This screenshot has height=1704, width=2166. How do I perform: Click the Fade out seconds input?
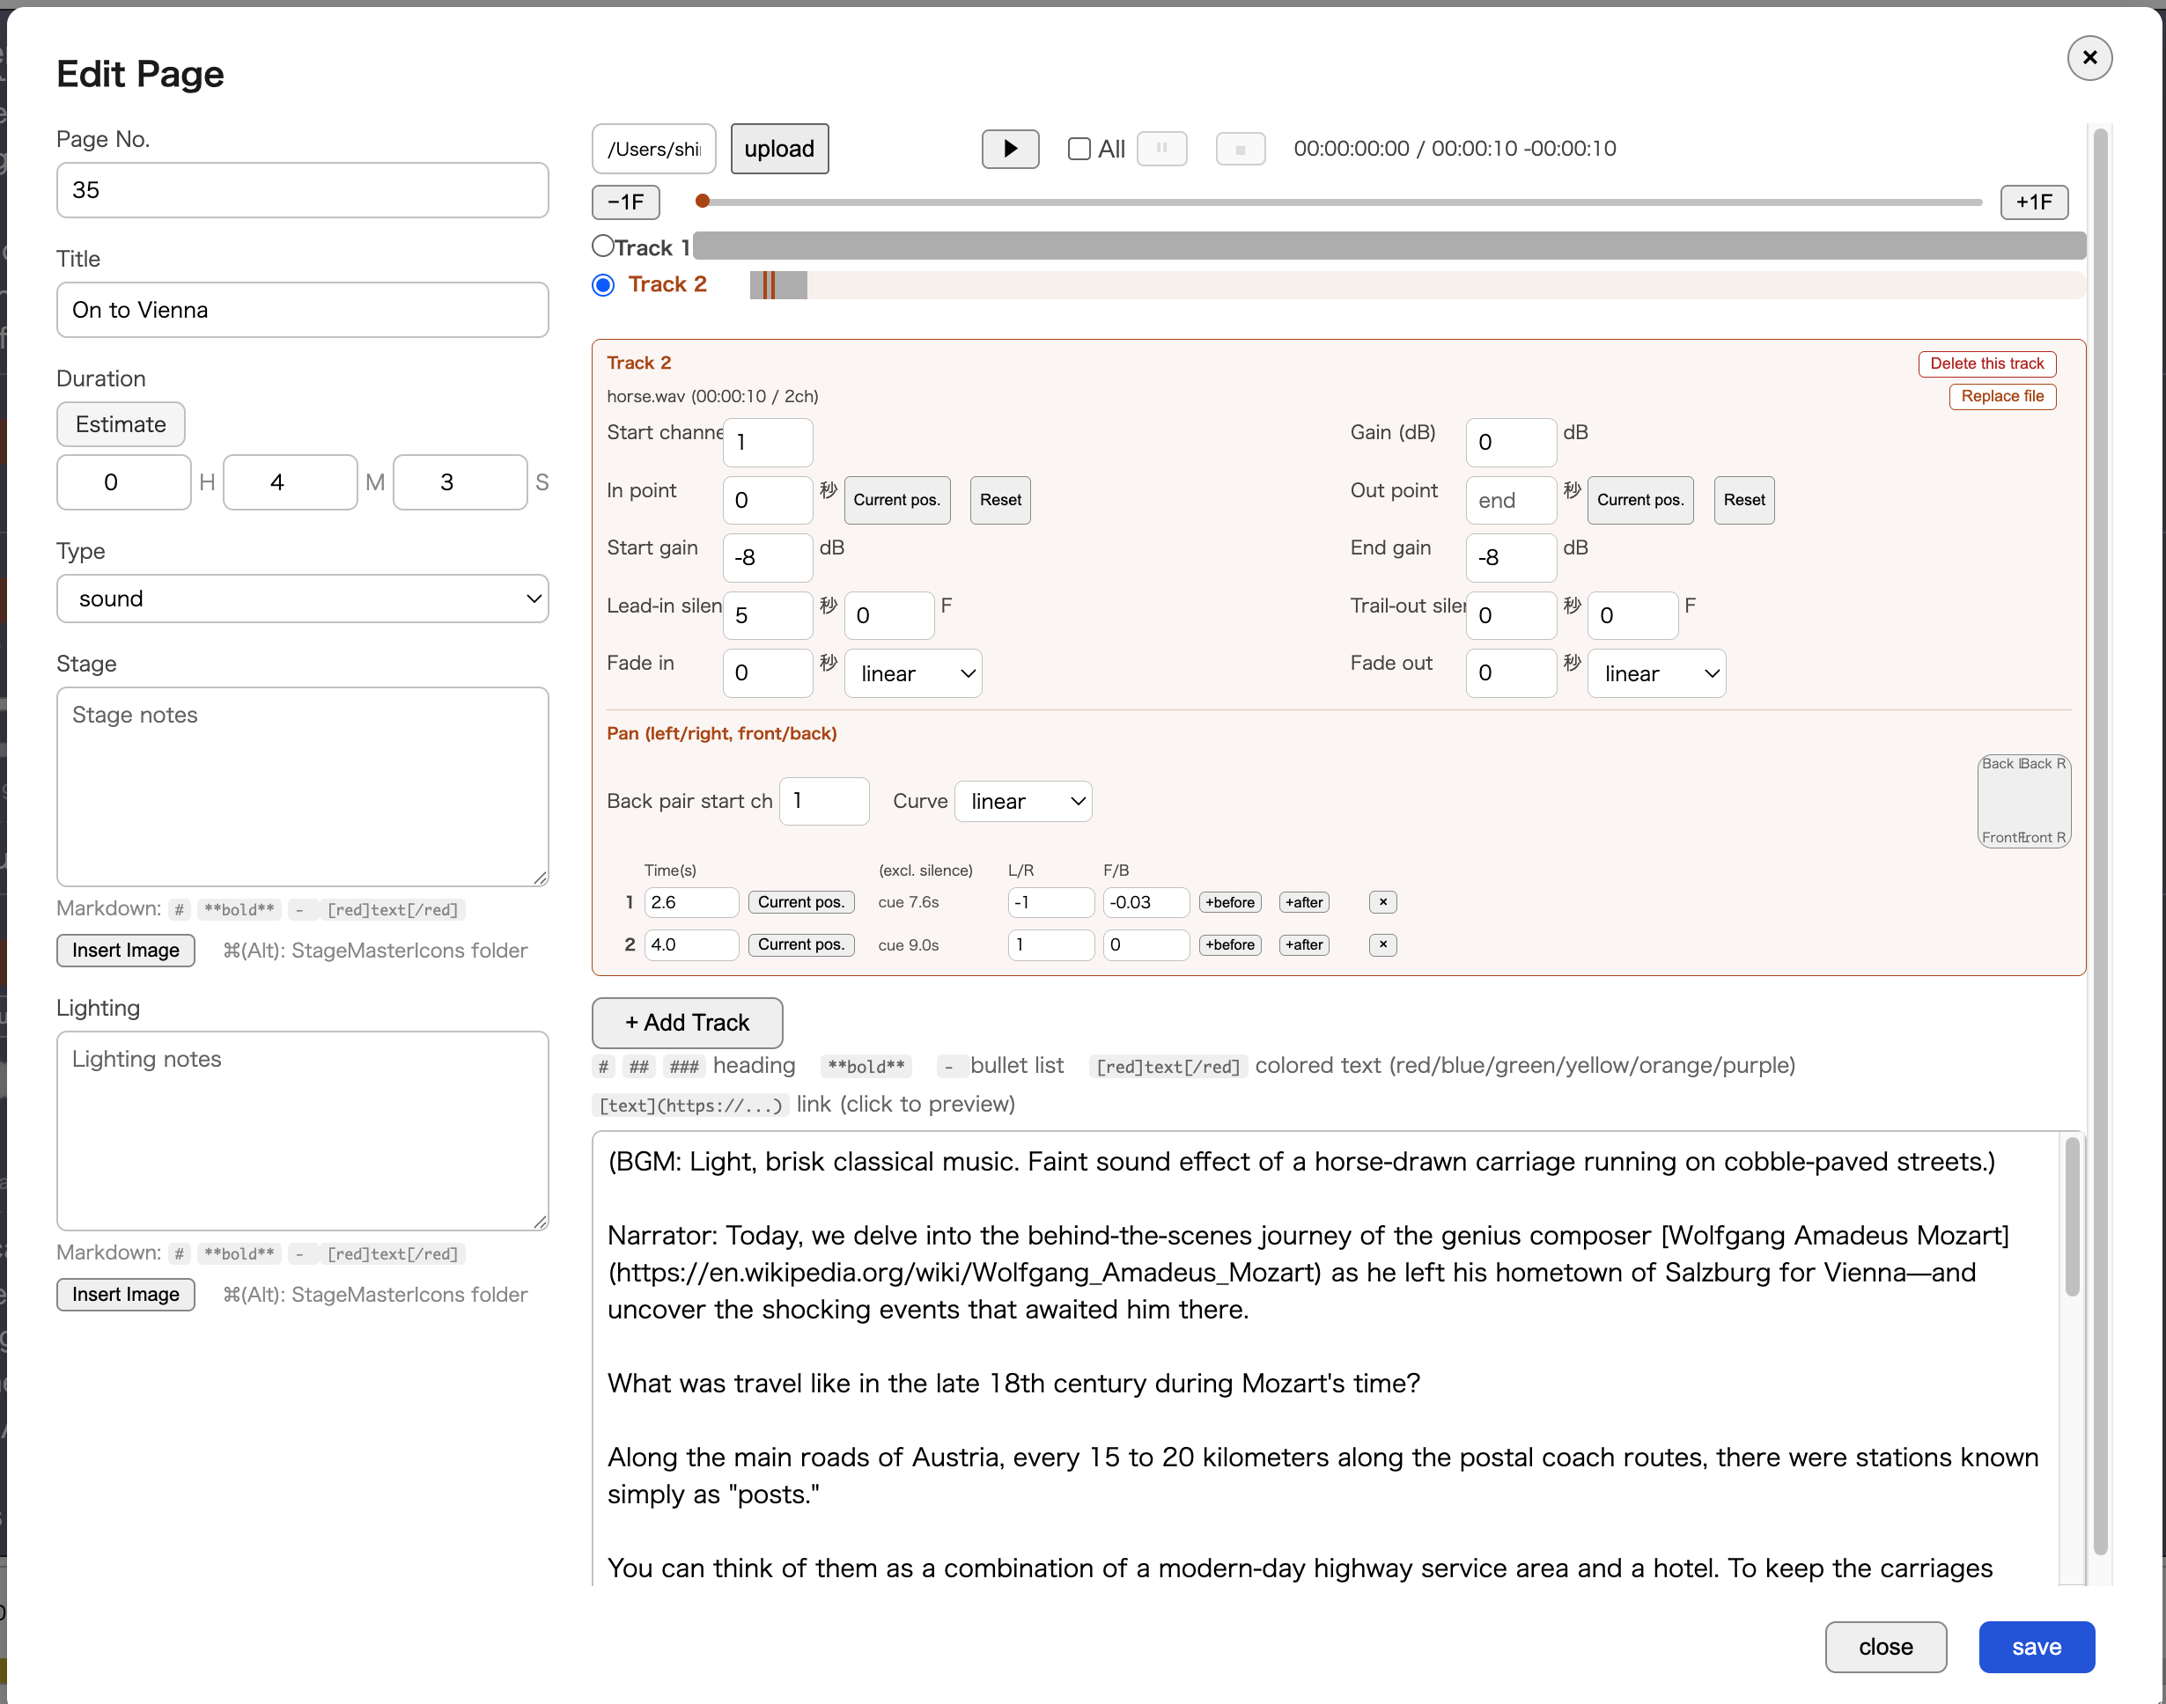point(1511,673)
